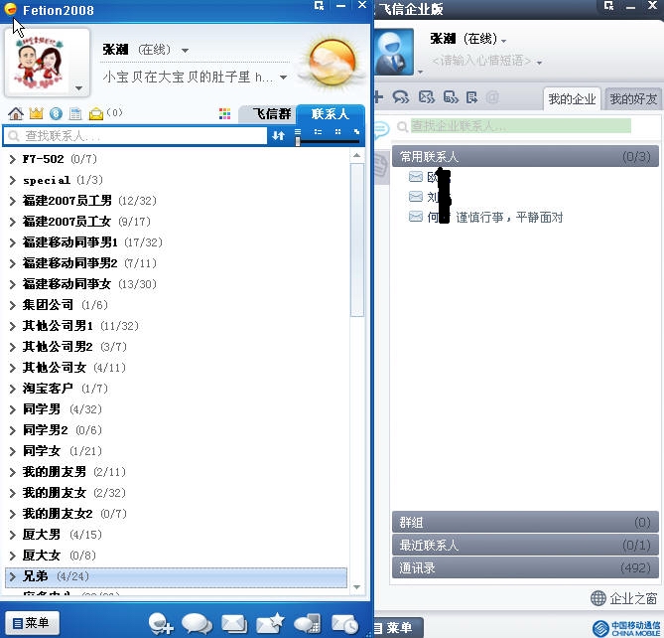Click the envelope icon beside 刘 contact
The width and height of the screenshot is (664, 638).
point(416,197)
